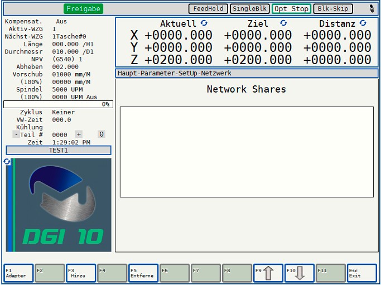
Task: Click the Zyklus value Keiner
Action: click(x=64, y=112)
